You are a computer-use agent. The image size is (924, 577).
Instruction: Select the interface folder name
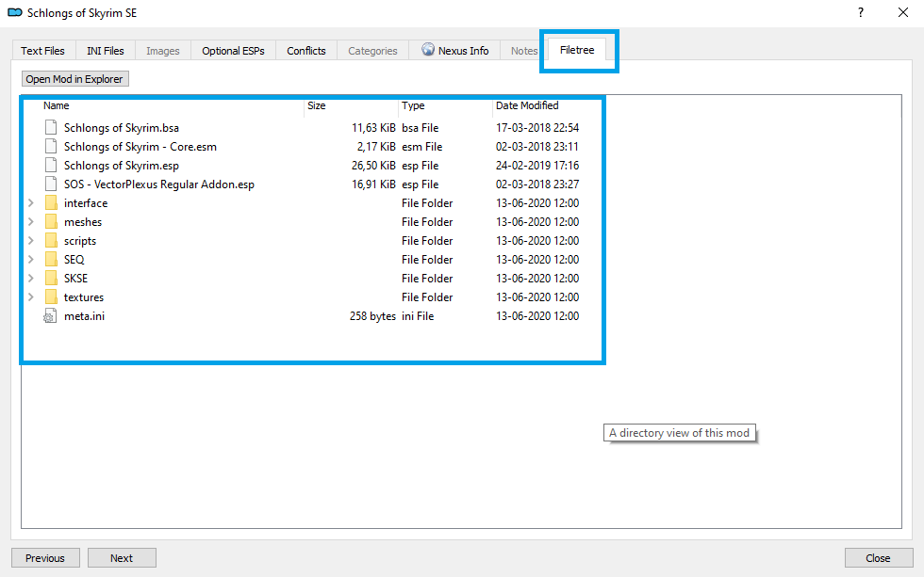86,203
